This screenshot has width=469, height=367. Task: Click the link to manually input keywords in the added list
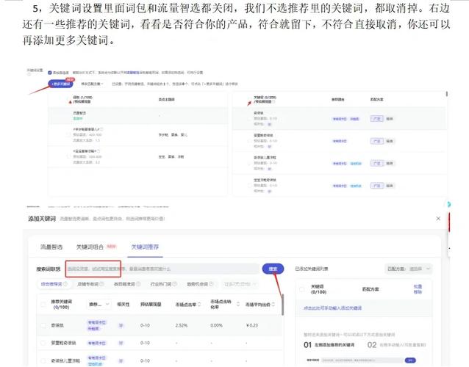(x=332, y=308)
